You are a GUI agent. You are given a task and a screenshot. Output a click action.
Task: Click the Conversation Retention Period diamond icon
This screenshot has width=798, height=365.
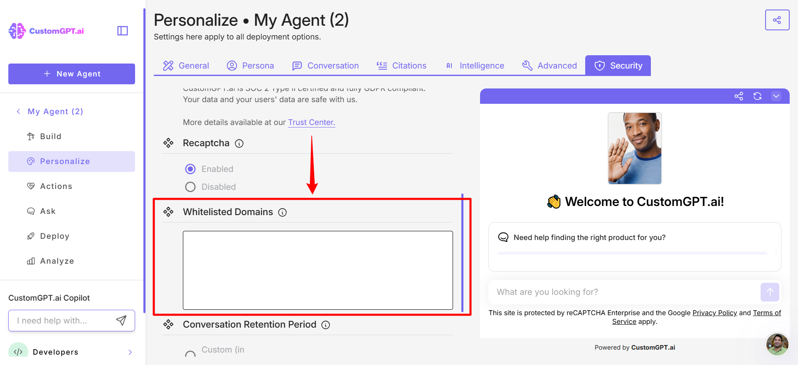pyautogui.click(x=168, y=325)
